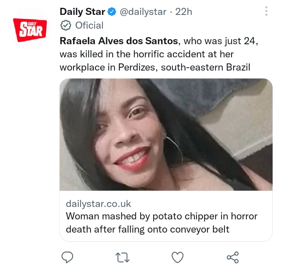The width and height of the screenshot is (282, 271).
Task: Click the link card's white caption area
Action: (x=166, y=216)
